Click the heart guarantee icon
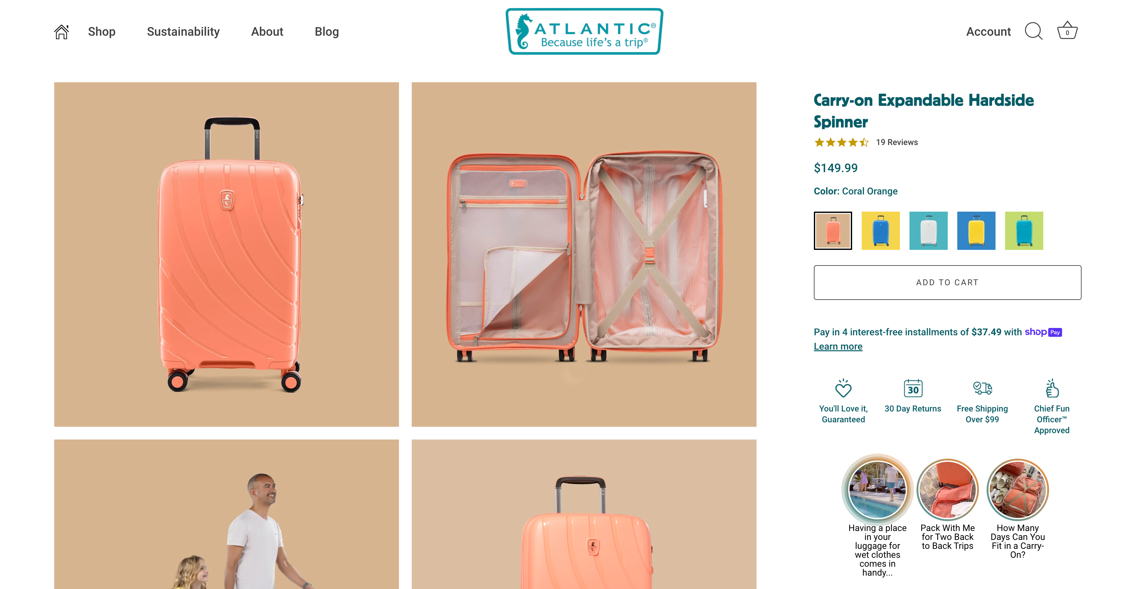The width and height of the screenshot is (1130, 589). [x=843, y=389]
